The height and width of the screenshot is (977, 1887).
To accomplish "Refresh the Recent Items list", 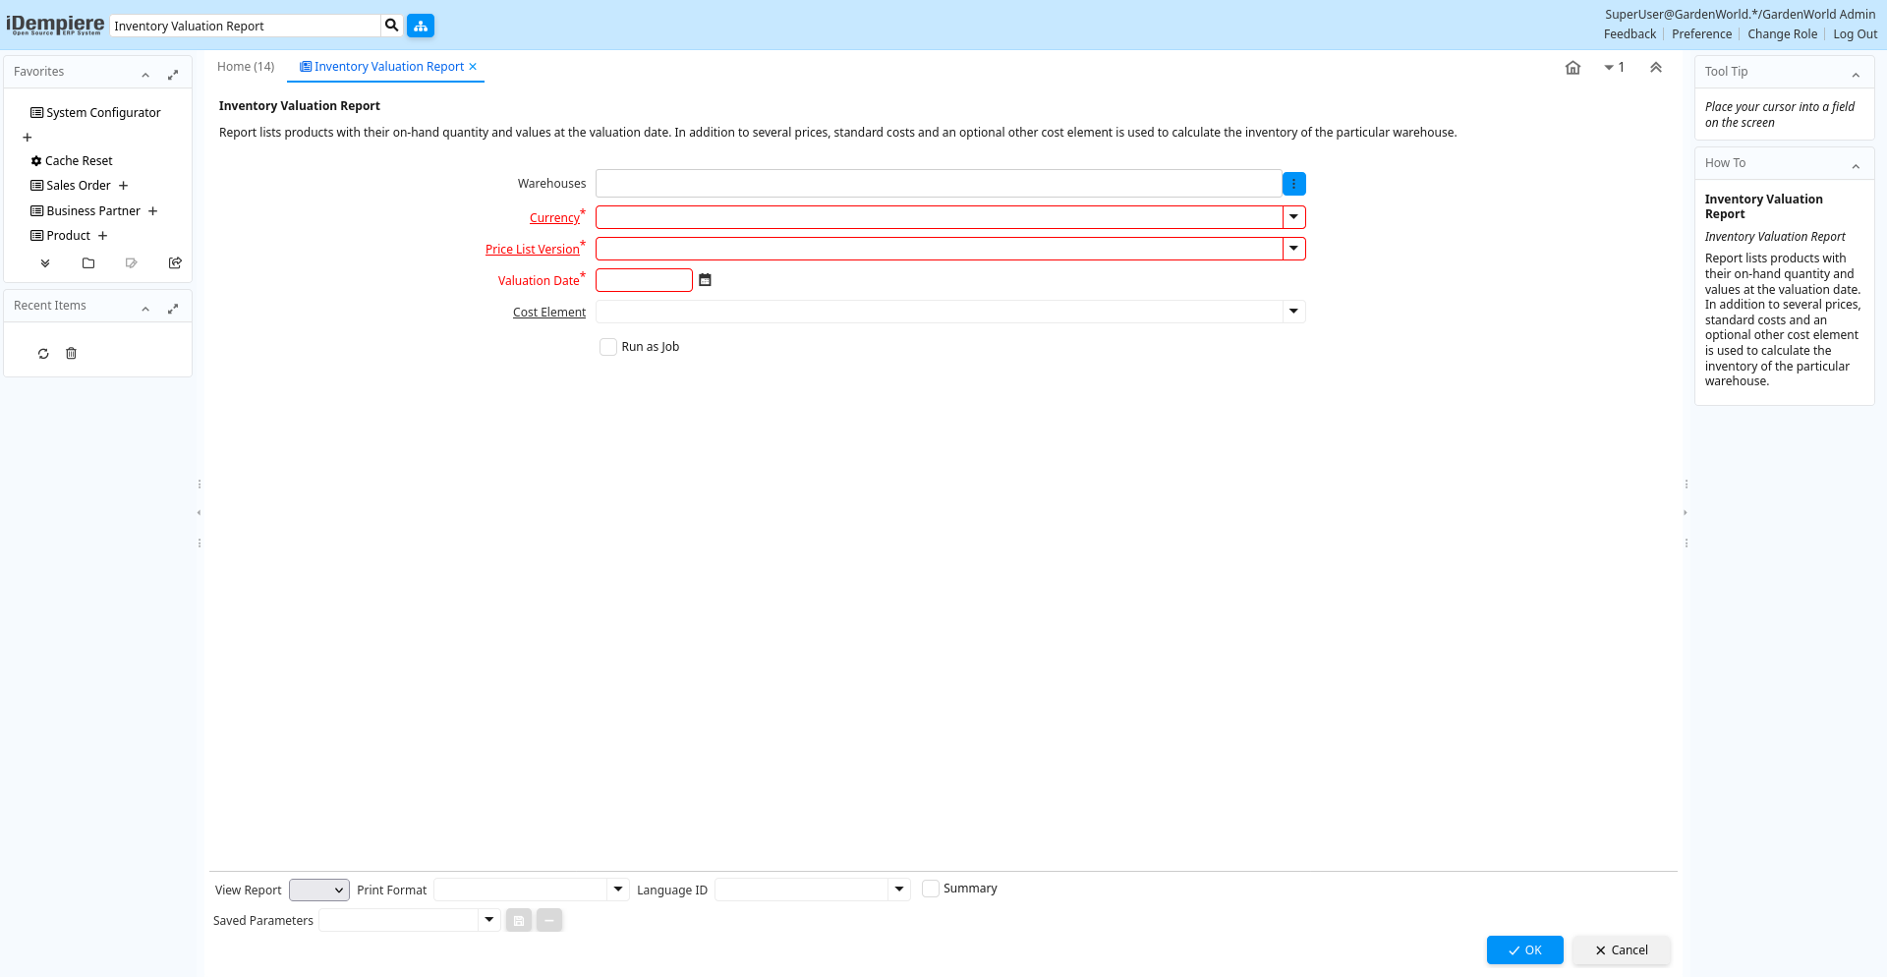I will tap(43, 354).
